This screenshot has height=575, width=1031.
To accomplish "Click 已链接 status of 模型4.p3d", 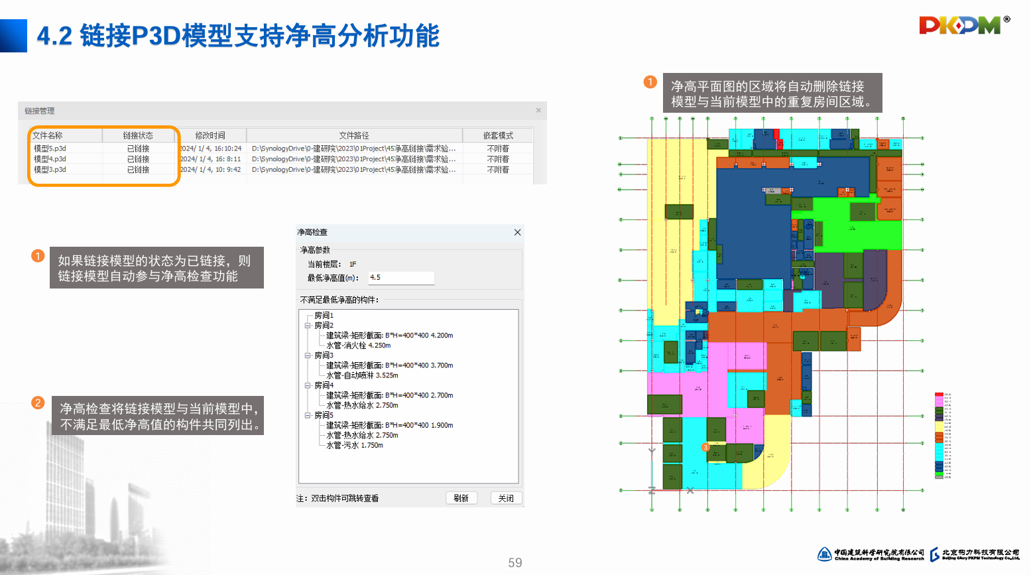I will [x=138, y=159].
